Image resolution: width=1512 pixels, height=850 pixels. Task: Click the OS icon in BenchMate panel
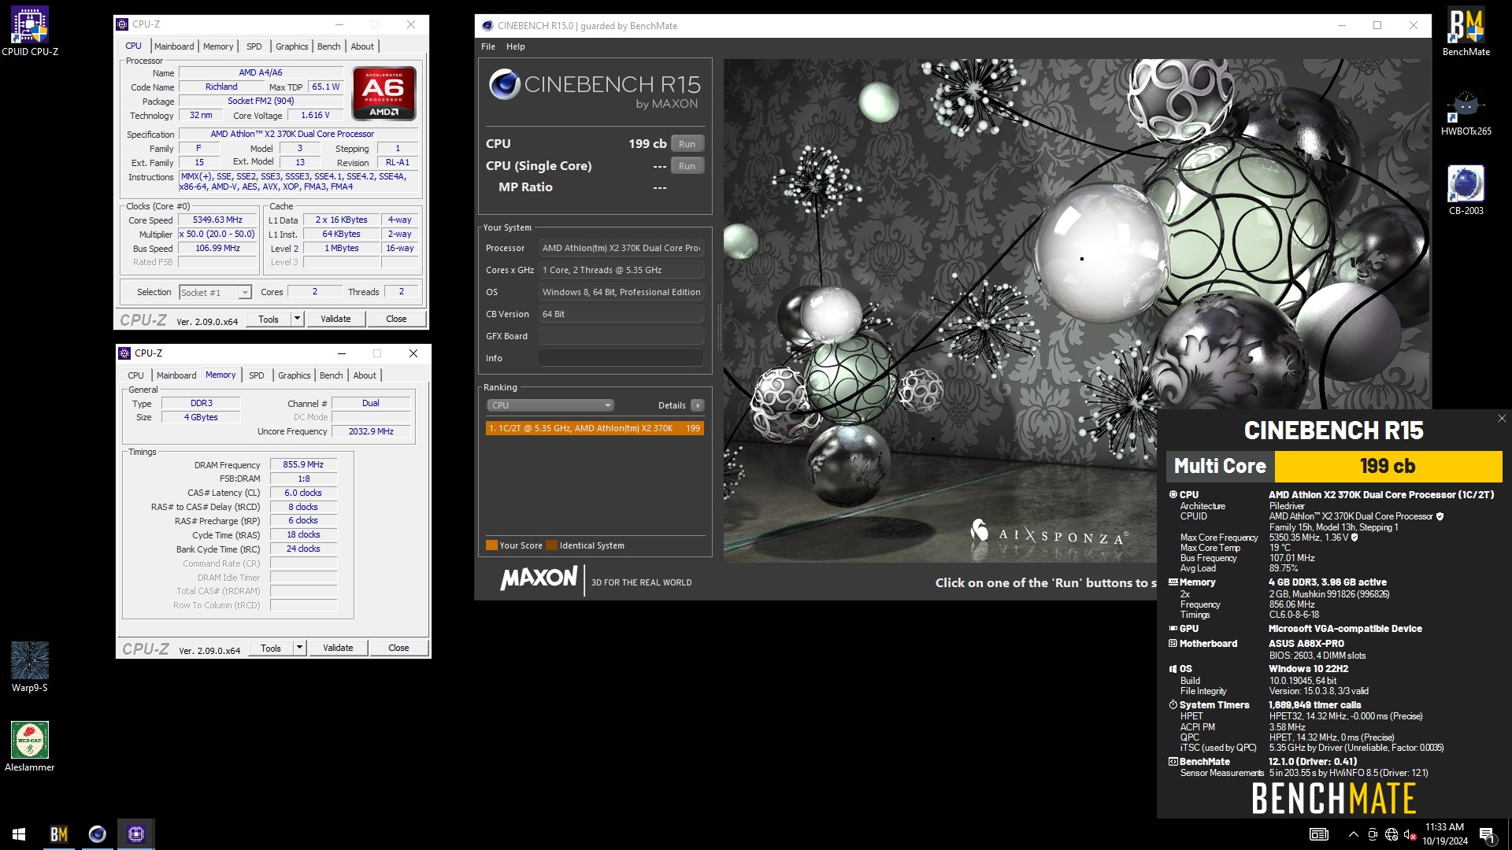(x=1173, y=669)
